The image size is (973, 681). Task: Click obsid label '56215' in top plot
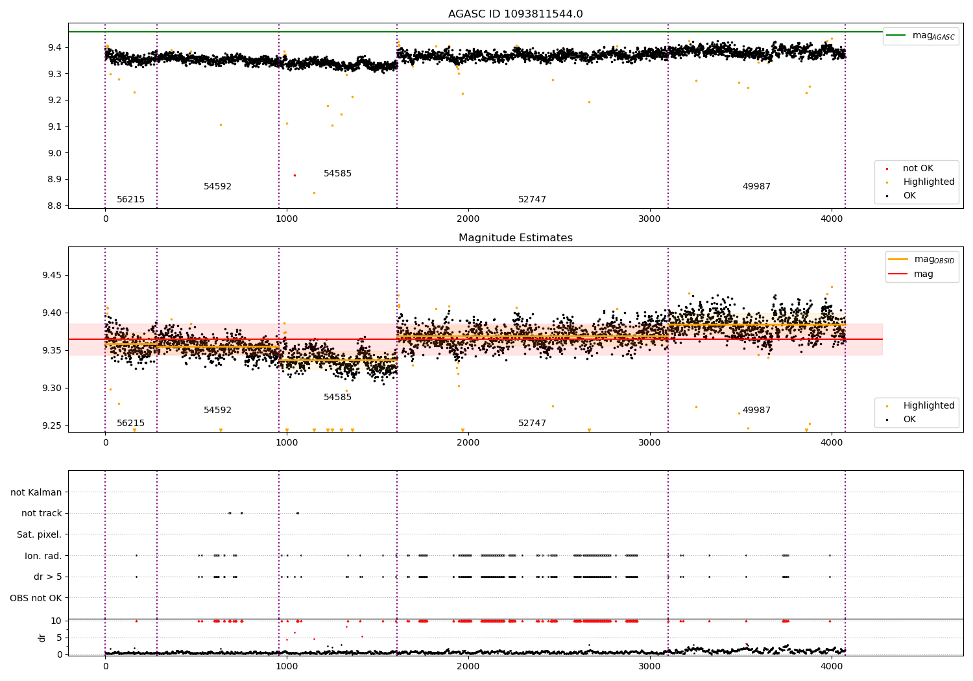131,200
